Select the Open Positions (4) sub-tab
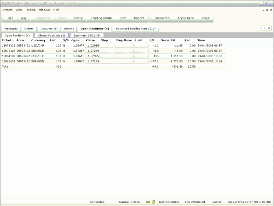 coord(17,36)
